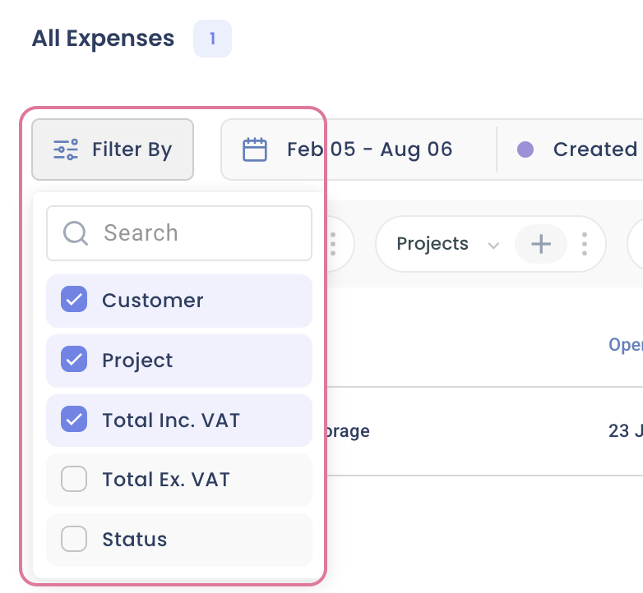
Task: Uncheck the Project filter checkbox
Action: pyautogui.click(x=74, y=360)
